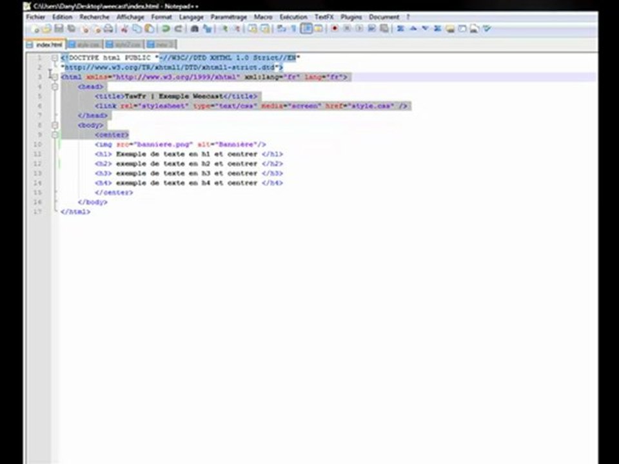Viewport: 619px width, 464px height.
Task: Open the Affichage menu
Action: coord(130,17)
